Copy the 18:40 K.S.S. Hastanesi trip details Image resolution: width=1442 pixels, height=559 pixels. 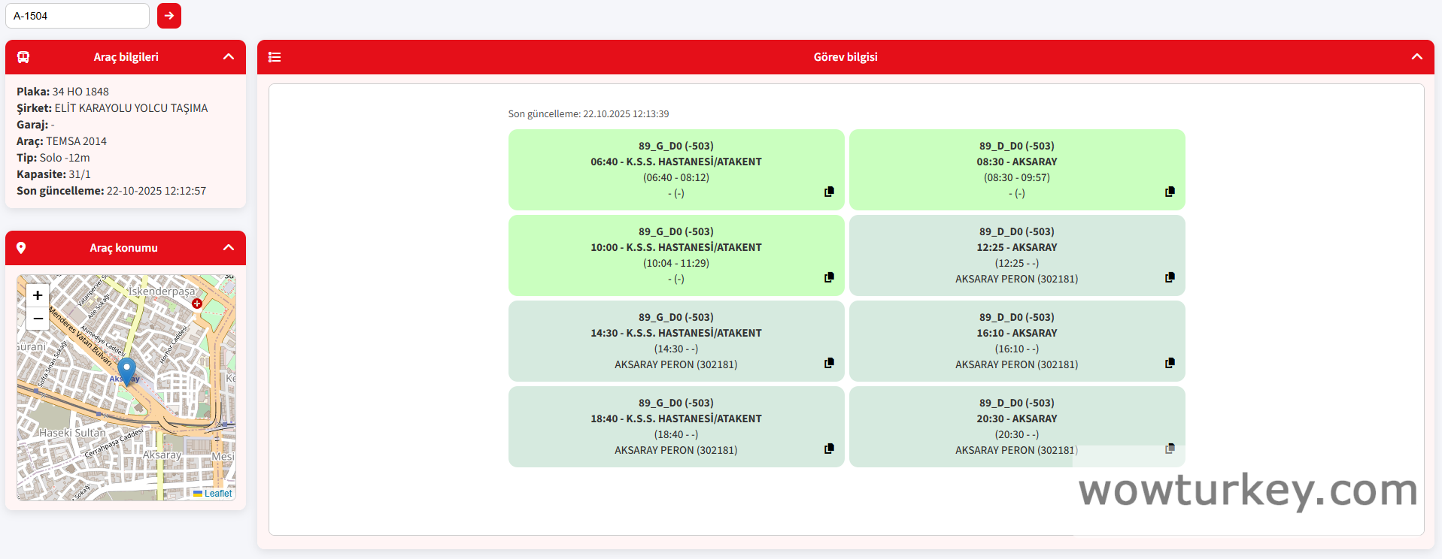829,449
